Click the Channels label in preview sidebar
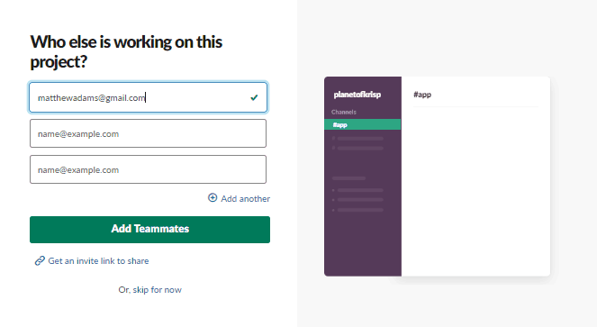 click(x=344, y=112)
